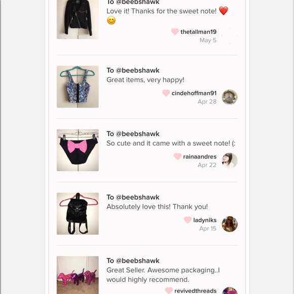This screenshot has height=294, width=294.
Task: Open the pink plush dogs listing thumbnail
Action: [x=78, y=275]
